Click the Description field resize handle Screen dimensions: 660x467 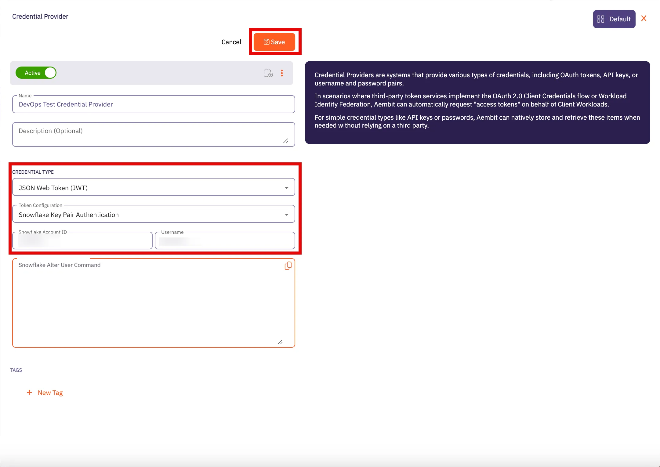[x=285, y=141]
